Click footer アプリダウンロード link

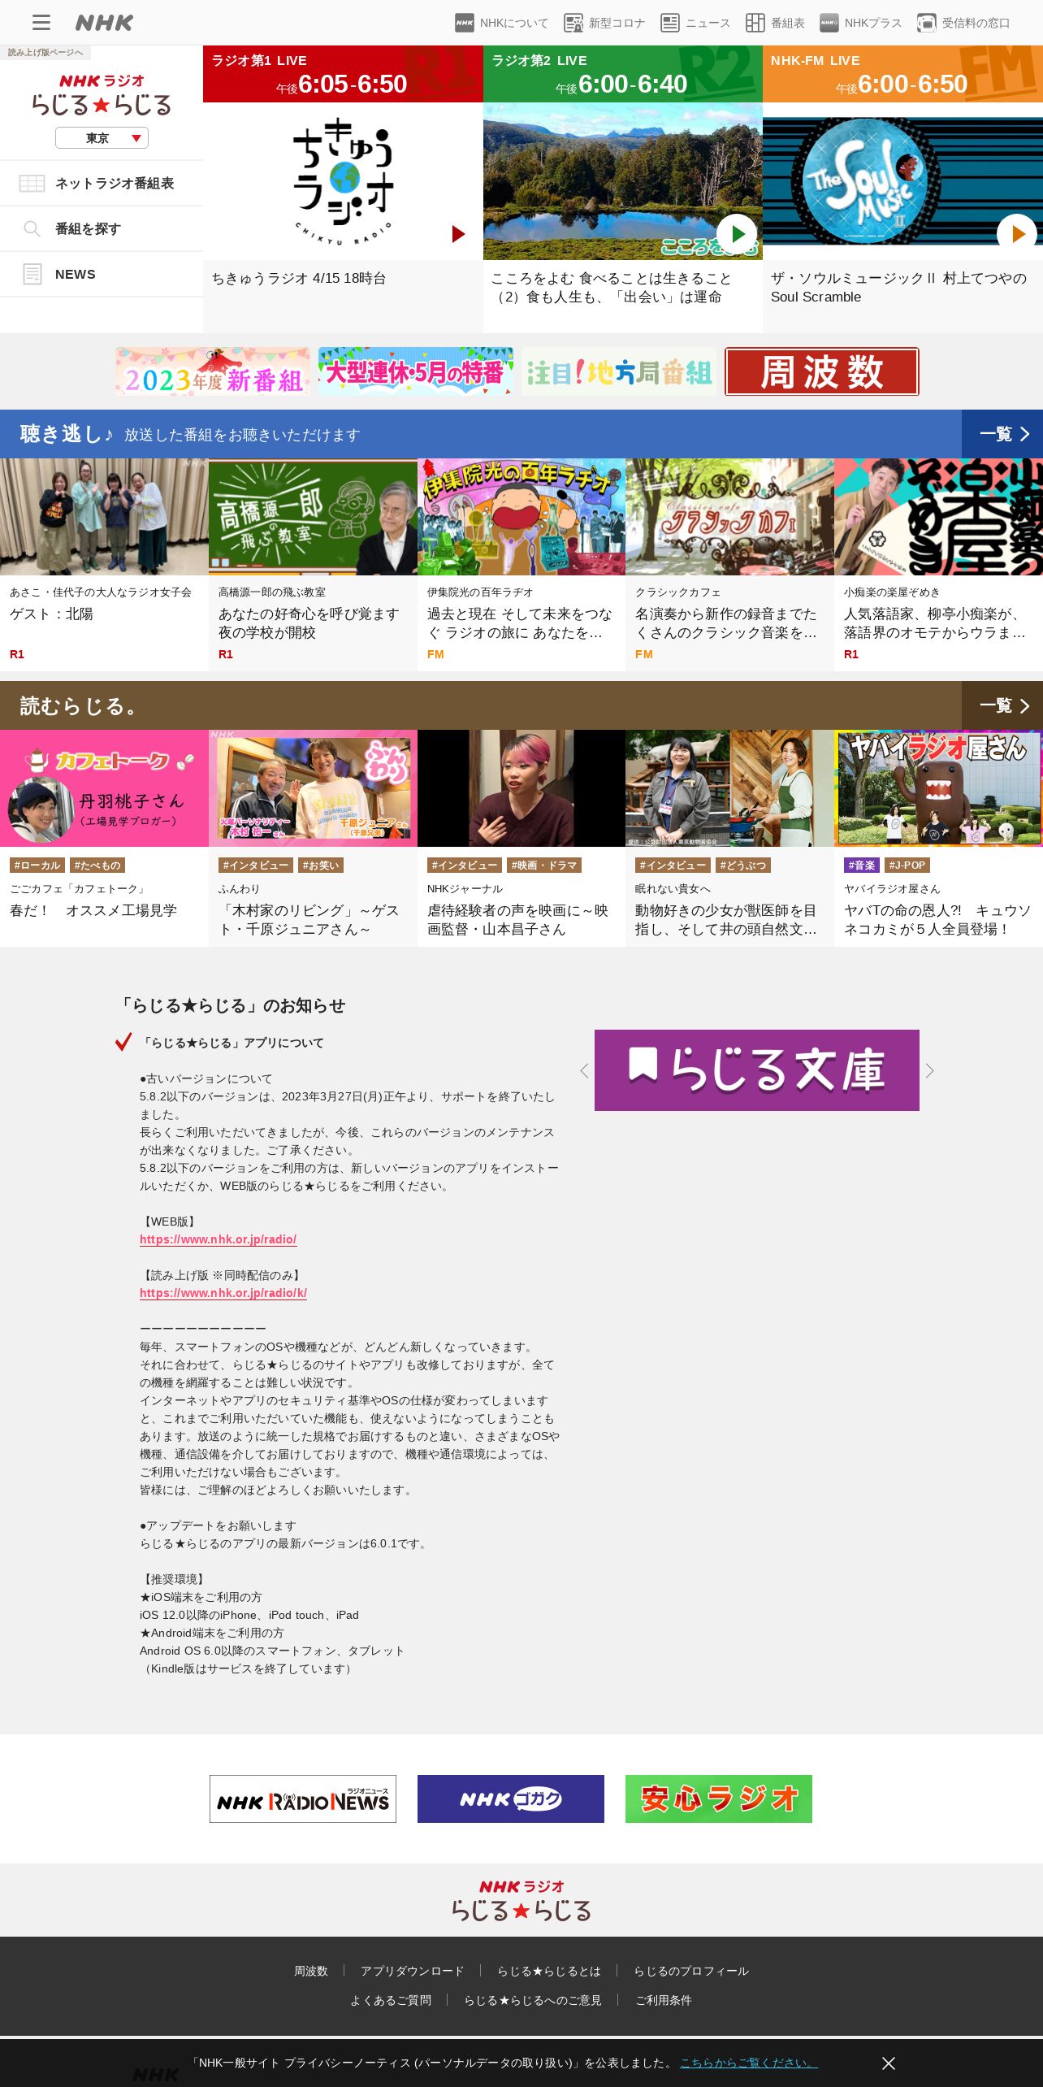[413, 1971]
